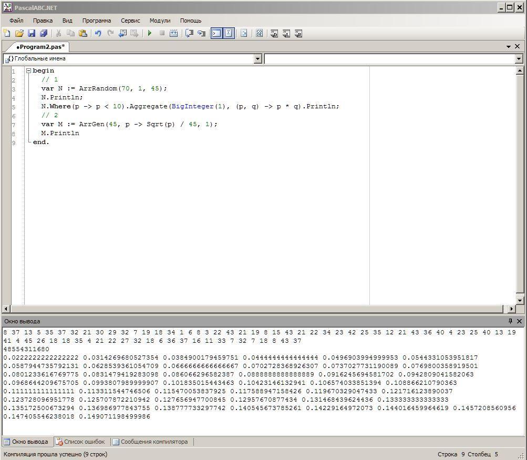Expand the Глобальные имена dropdown
This screenshot has height=460, width=527.
point(257,59)
